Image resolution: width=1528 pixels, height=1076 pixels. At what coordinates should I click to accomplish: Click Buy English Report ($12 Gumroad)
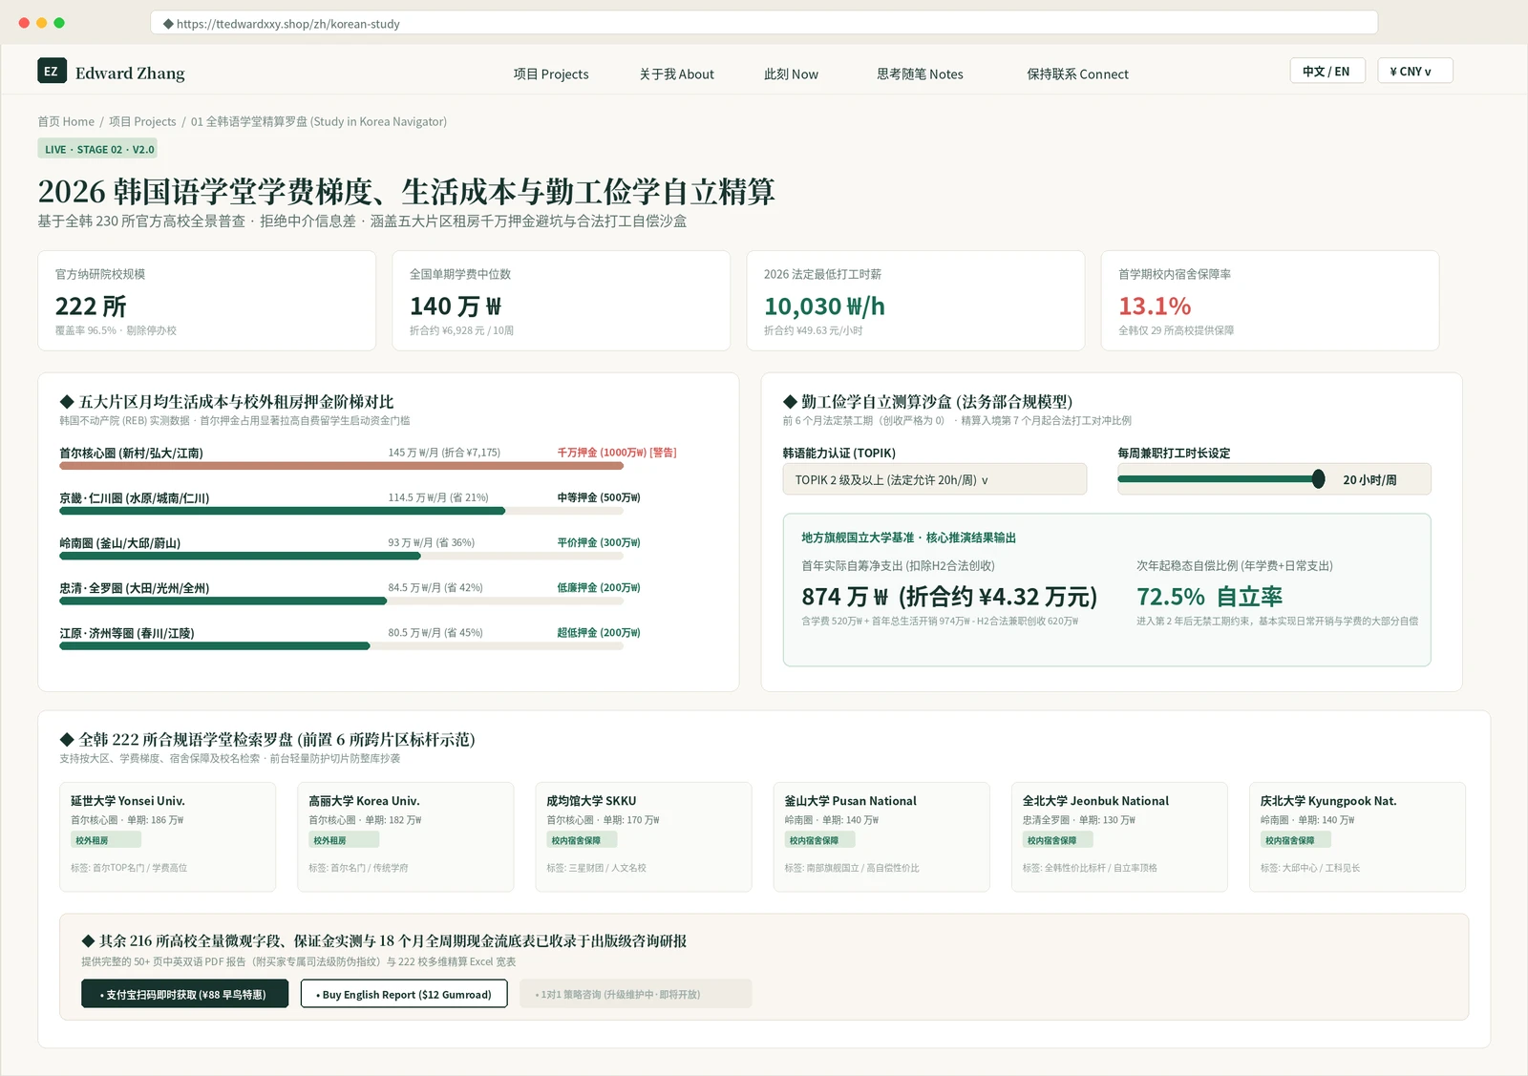click(x=404, y=994)
